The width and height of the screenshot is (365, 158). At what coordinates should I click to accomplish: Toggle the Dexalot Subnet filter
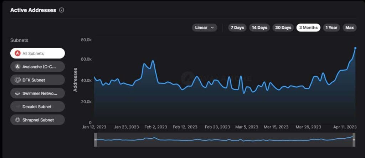click(37, 107)
